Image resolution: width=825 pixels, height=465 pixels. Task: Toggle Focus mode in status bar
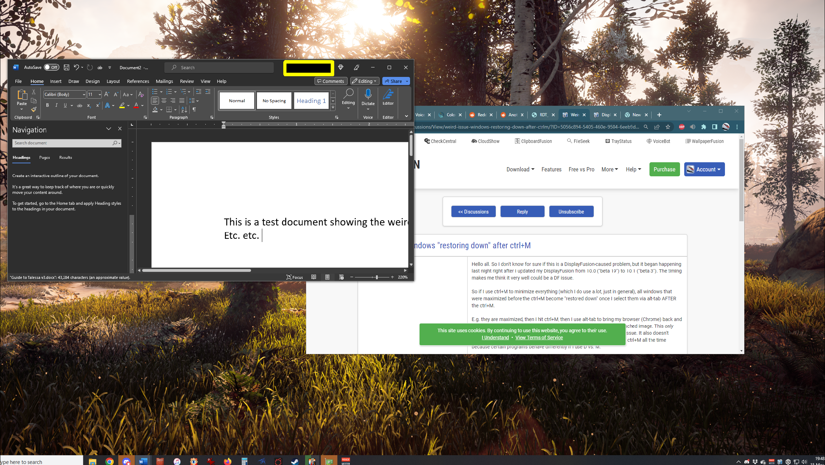point(295,277)
